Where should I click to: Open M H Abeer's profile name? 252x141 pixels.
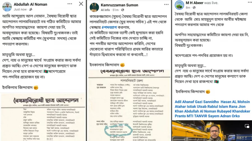coord(195,3)
